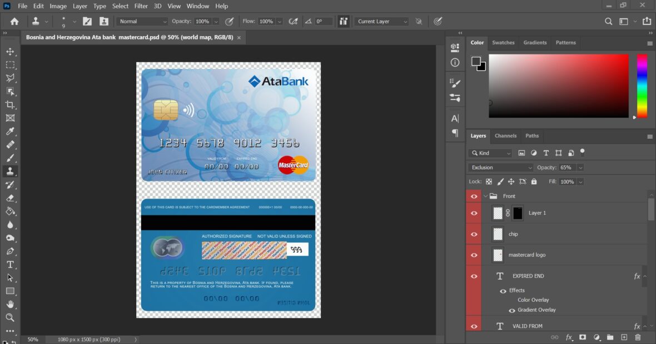
Task: Select the Rectangular Marquee tool
Action: coord(10,65)
